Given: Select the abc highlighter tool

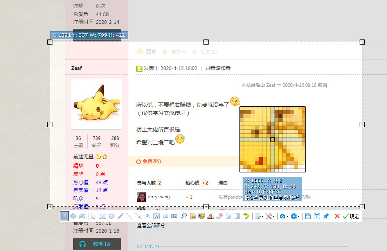Looking at the screenshot, I should [x=246, y=216].
